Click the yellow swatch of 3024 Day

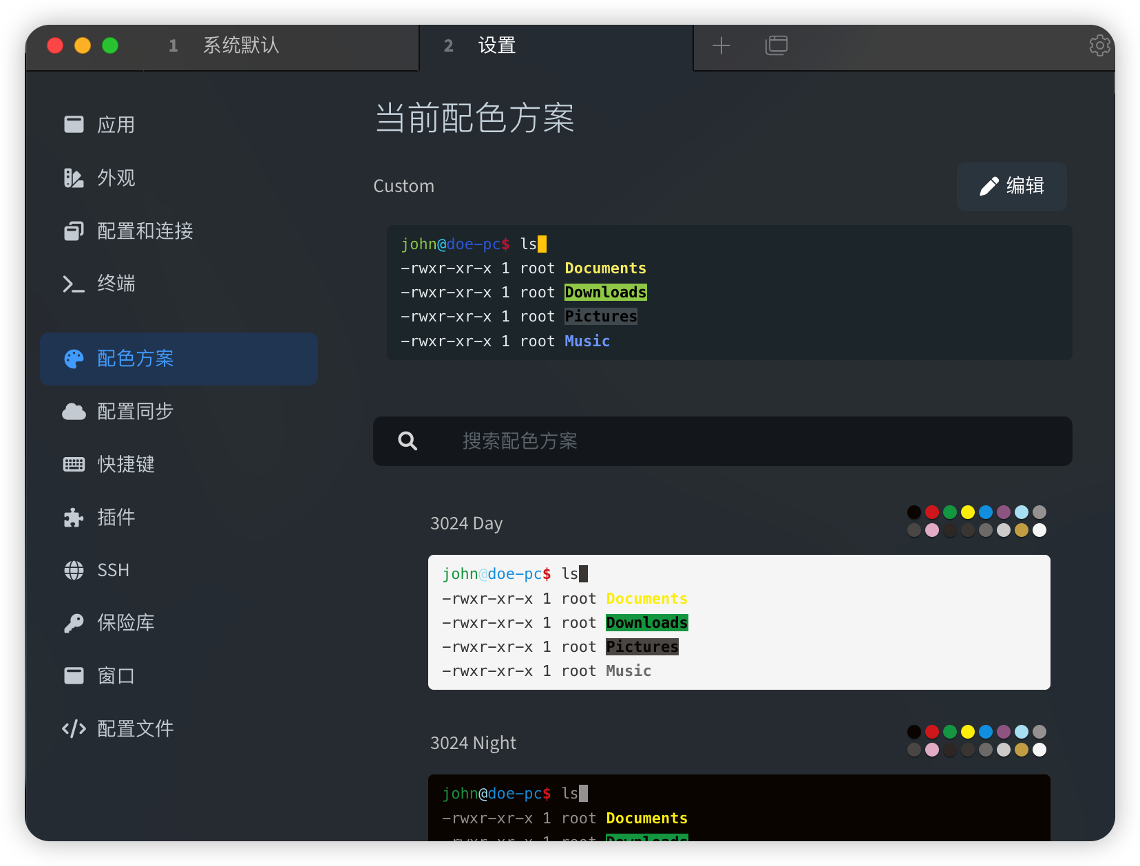[968, 512]
